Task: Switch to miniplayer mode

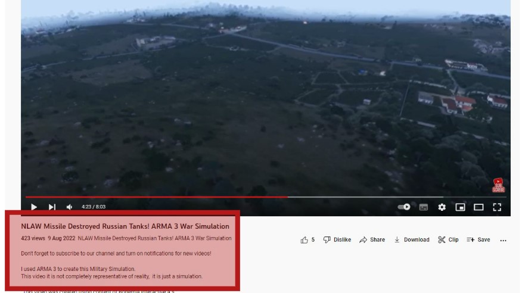Action: [x=460, y=207]
